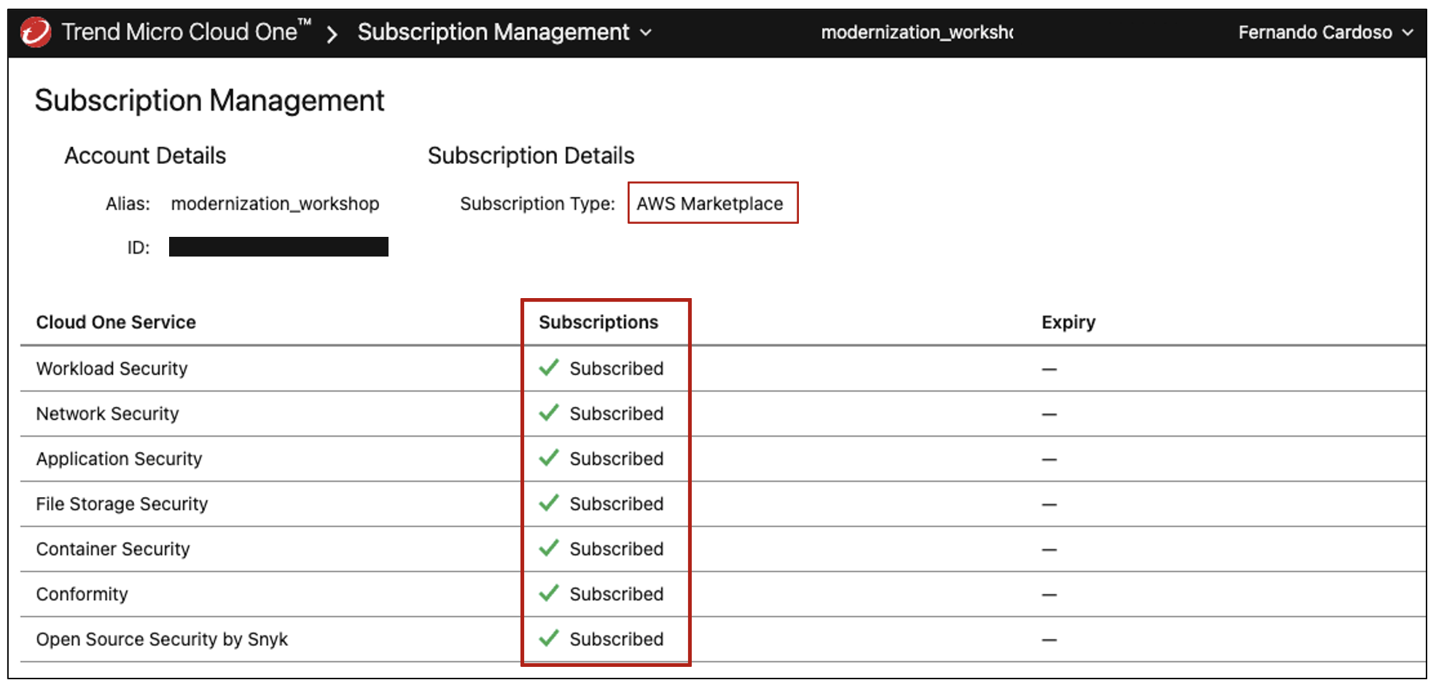Click the expiry dash for File Storage Security
Image resolution: width=1436 pixels, height=688 pixels.
click(x=1049, y=505)
